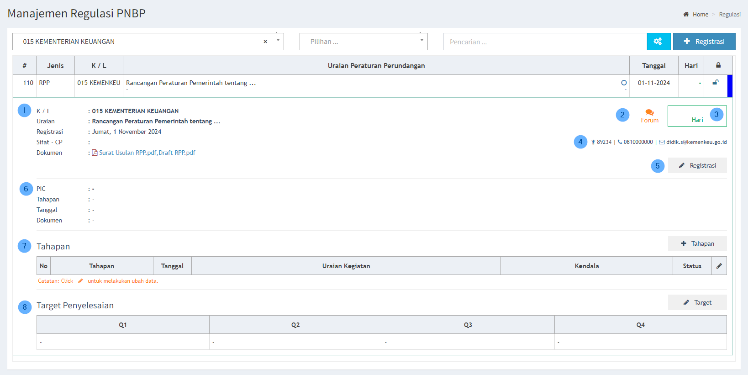The width and height of the screenshot is (748, 375).
Task: Click the PDF icon next to Surat Usulan
Action: point(95,153)
